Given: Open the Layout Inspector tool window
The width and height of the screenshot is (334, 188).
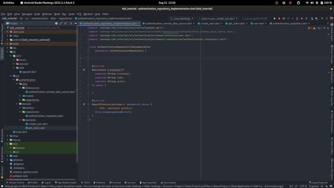Looking at the screenshot, I should coord(318,182).
